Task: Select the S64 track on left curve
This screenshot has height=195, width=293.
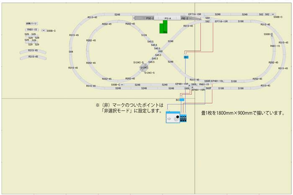Action: click(x=71, y=52)
